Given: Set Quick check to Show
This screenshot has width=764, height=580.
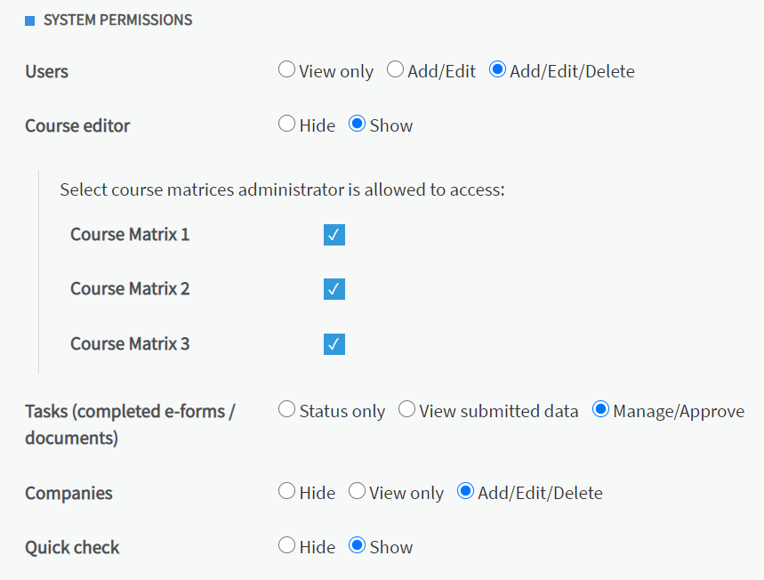Looking at the screenshot, I should [x=357, y=545].
